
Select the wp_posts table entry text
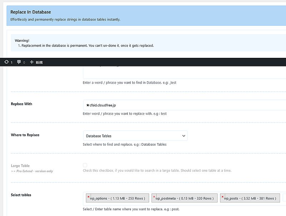pyautogui.click(x=250, y=199)
